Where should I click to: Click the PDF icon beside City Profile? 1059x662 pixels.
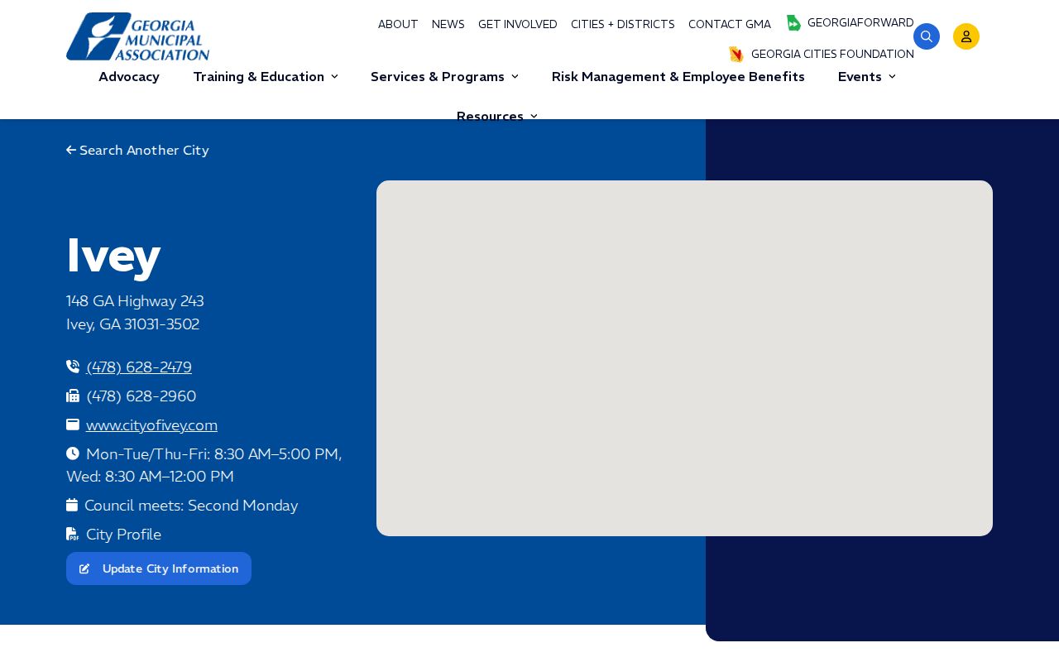(x=73, y=534)
